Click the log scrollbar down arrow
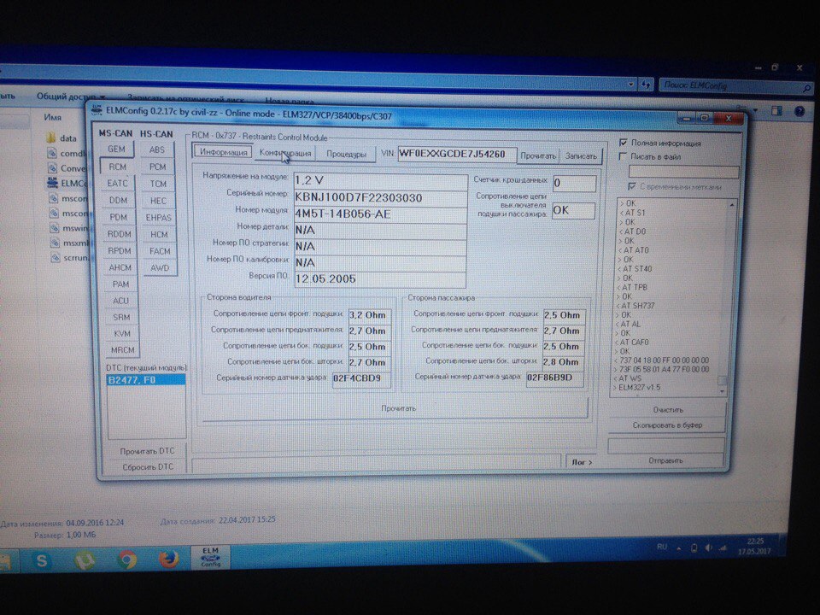820x615 pixels. pyautogui.click(x=723, y=390)
